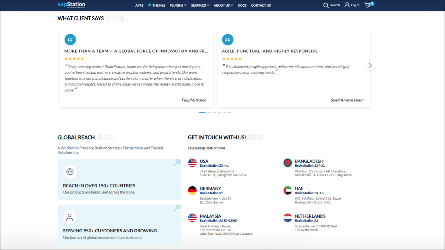Click the Brain Station 23 SDN.BHD company name

pyautogui.click(x=219, y=220)
